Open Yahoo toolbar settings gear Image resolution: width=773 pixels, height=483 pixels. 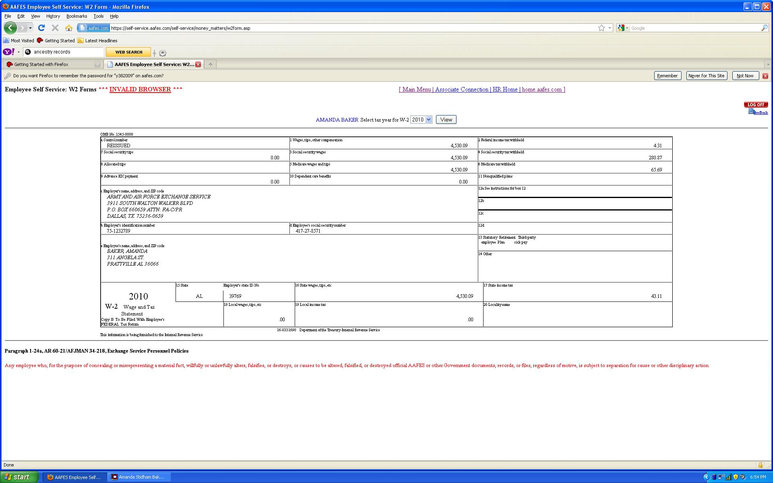point(163,53)
